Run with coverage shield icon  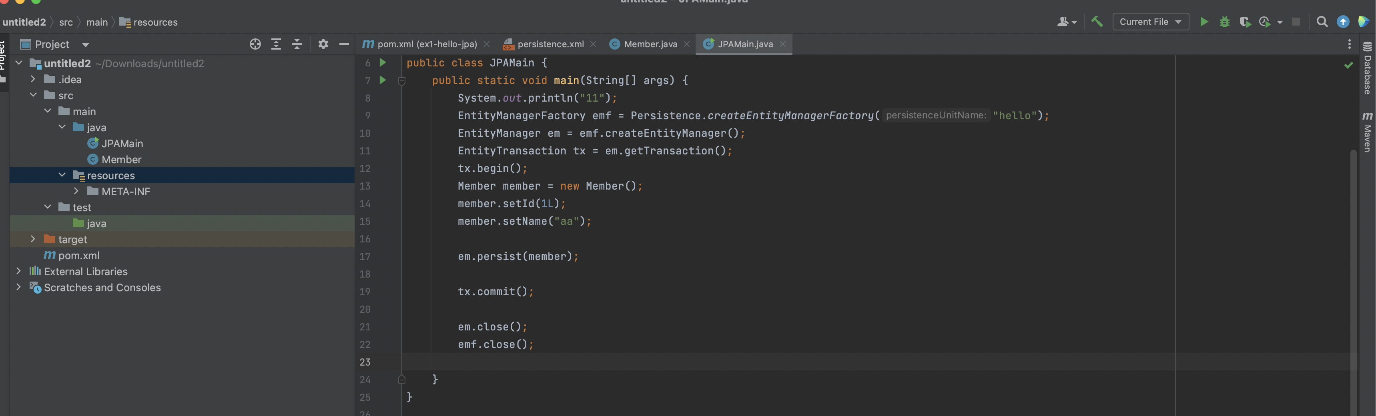pyautogui.click(x=1245, y=22)
